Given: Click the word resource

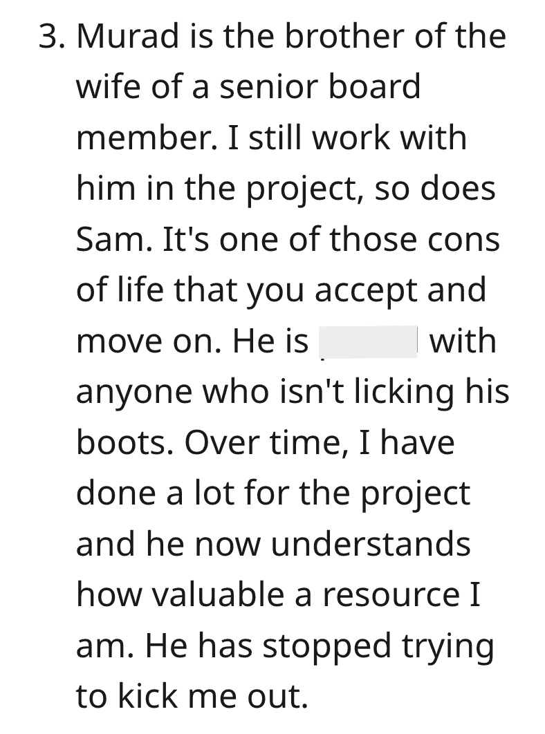Looking at the screenshot, I should [391, 596].
